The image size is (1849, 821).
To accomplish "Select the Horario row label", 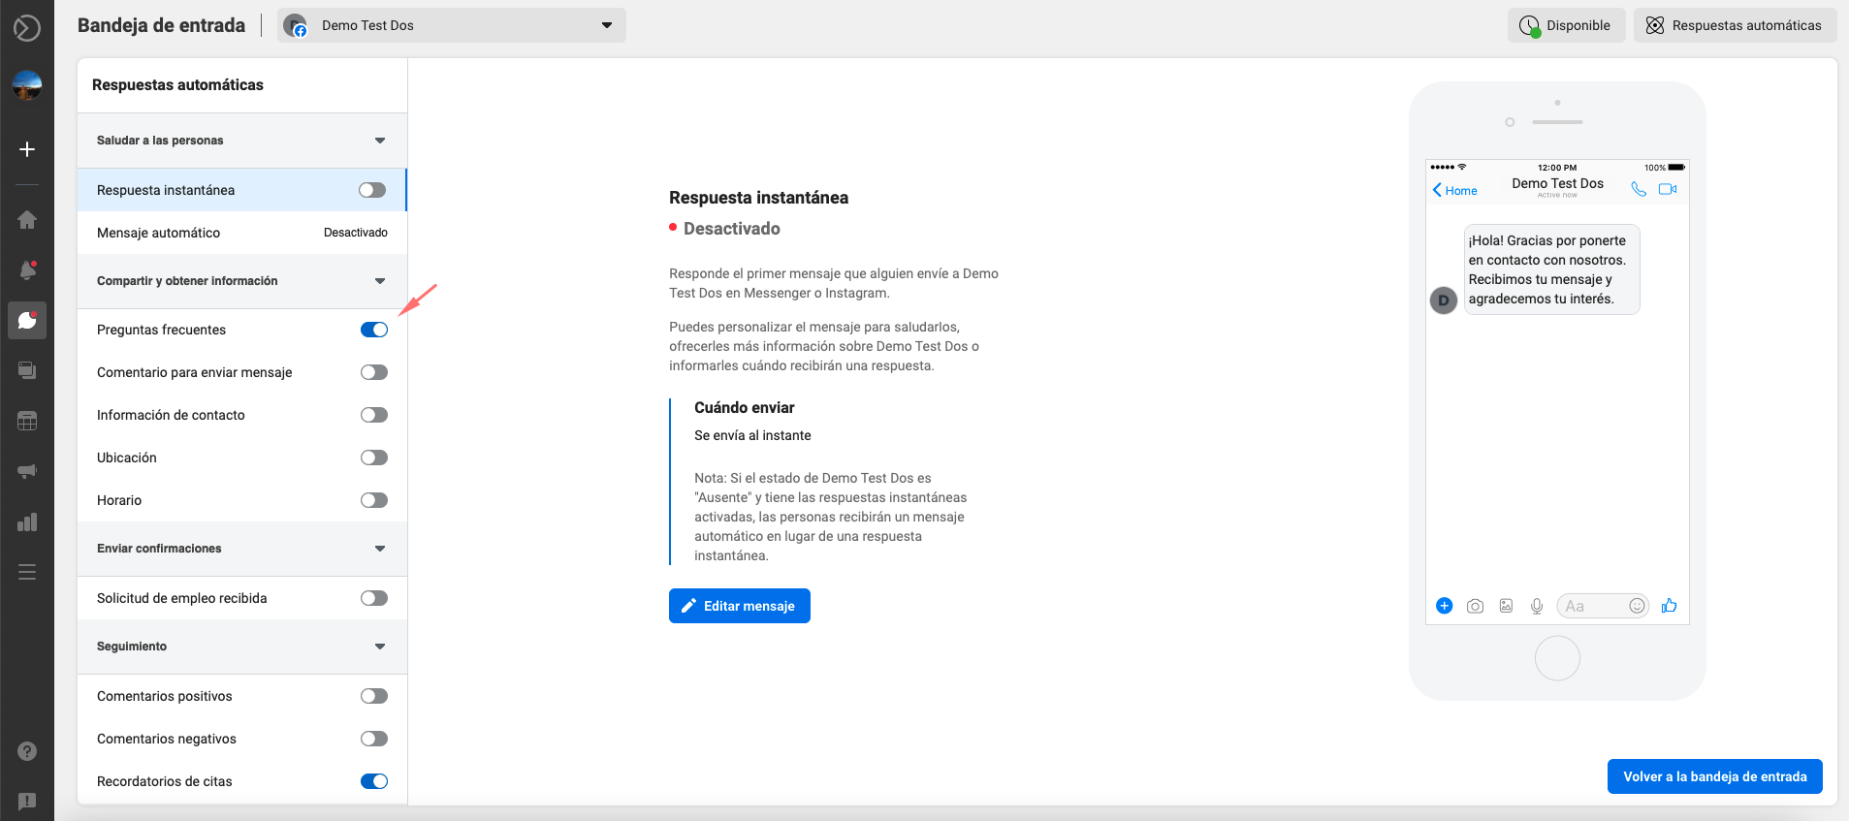I will [119, 500].
